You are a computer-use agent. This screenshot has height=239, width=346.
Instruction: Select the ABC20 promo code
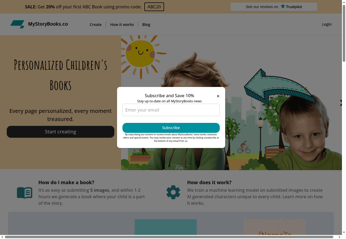click(x=154, y=7)
